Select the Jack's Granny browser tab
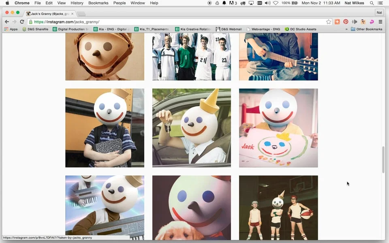This screenshot has width=389, height=243. click(x=49, y=14)
